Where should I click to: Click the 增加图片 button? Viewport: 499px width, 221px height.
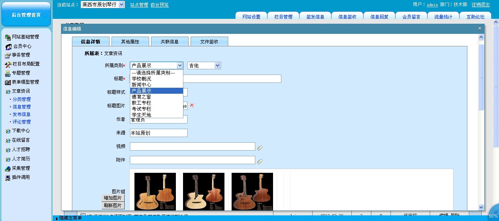click(x=113, y=198)
